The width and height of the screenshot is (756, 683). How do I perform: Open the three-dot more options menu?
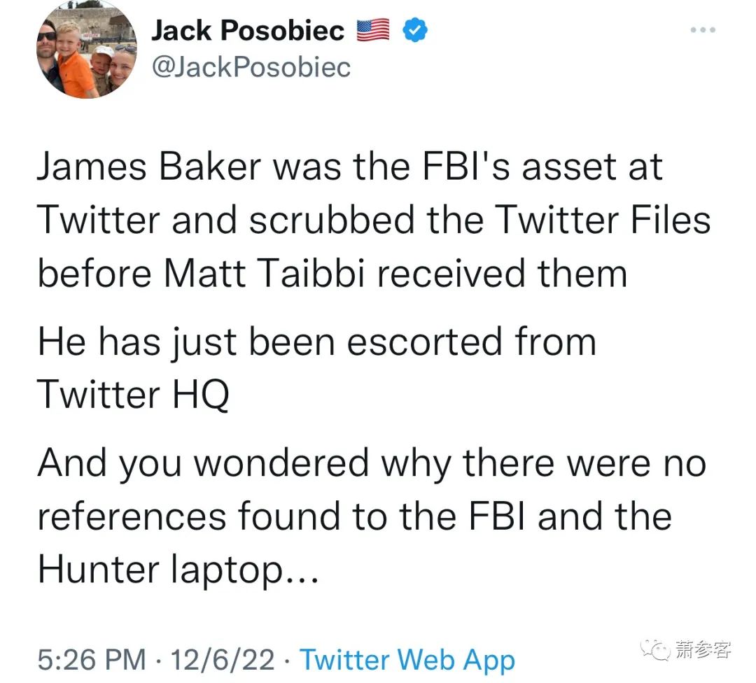click(703, 30)
